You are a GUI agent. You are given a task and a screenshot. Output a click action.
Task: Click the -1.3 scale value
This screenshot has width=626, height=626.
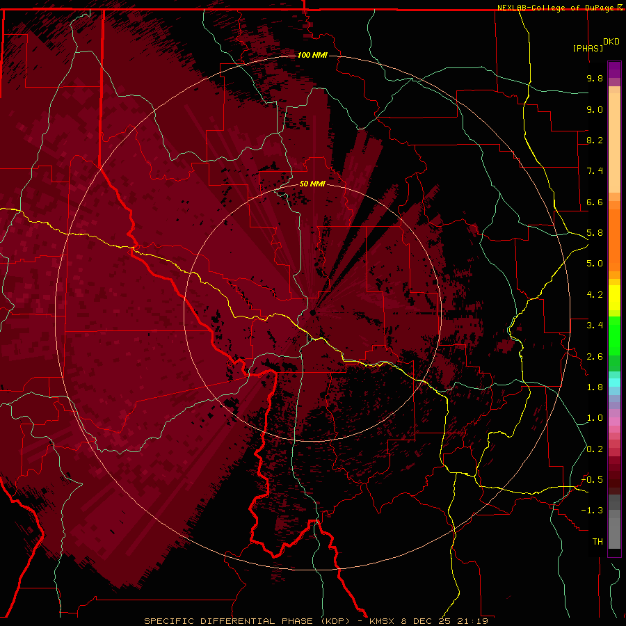592,511
